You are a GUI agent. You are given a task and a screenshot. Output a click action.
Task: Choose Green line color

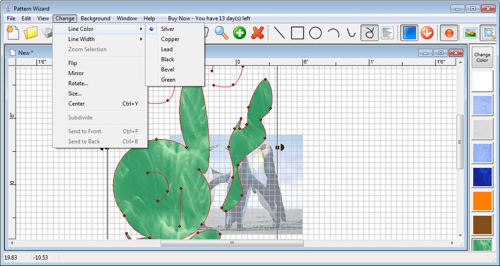[175, 80]
